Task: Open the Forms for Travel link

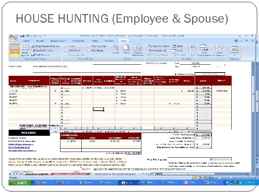Action: [17, 138]
